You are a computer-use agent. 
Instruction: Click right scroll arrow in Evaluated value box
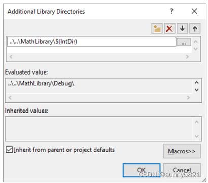coord(188,98)
